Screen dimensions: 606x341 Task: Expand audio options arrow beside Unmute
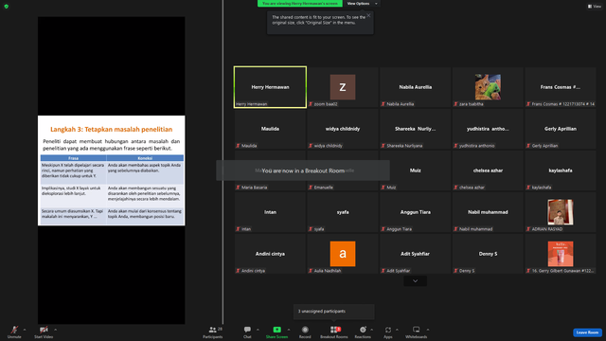pos(25,330)
